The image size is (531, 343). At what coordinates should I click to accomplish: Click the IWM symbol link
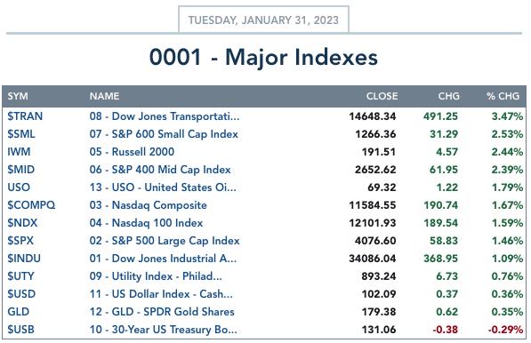coord(19,152)
